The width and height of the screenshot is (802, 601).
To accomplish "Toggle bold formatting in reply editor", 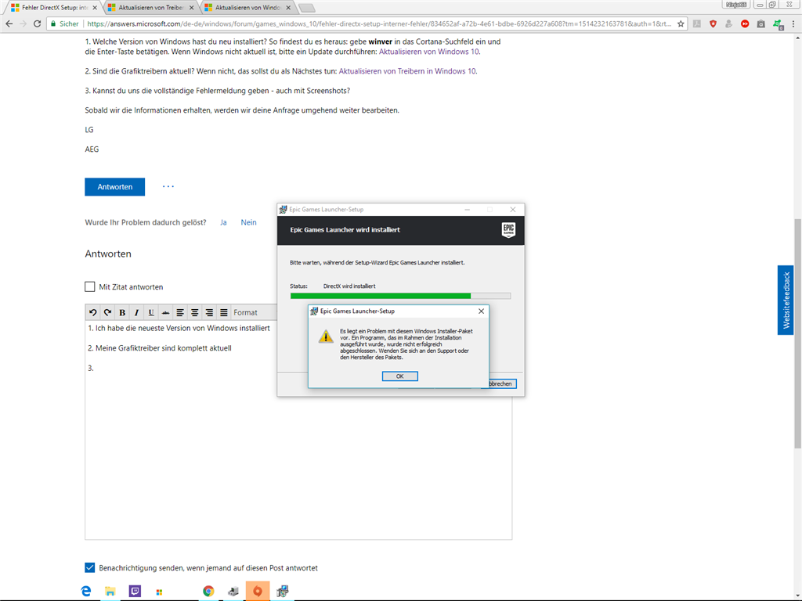I will [121, 312].
